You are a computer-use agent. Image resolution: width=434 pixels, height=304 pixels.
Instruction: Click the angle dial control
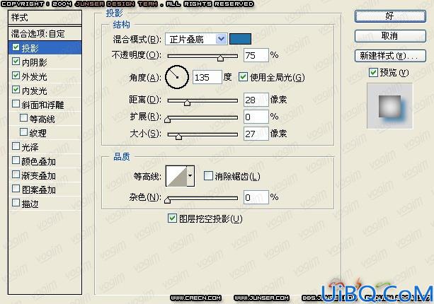tap(177, 77)
